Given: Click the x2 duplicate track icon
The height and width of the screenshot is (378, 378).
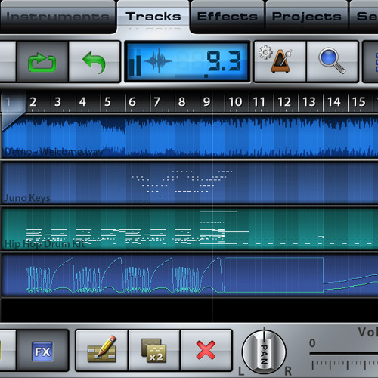Looking at the screenshot, I should 154,351.
